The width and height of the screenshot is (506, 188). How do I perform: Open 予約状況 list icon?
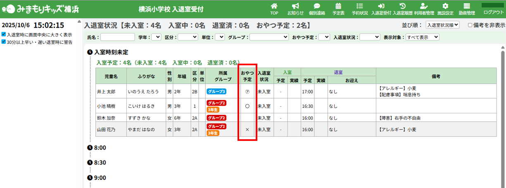pyautogui.click(x=359, y=7)
